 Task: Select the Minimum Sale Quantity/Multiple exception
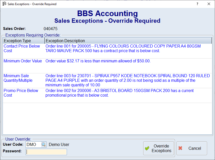click(x=18, y=78)
